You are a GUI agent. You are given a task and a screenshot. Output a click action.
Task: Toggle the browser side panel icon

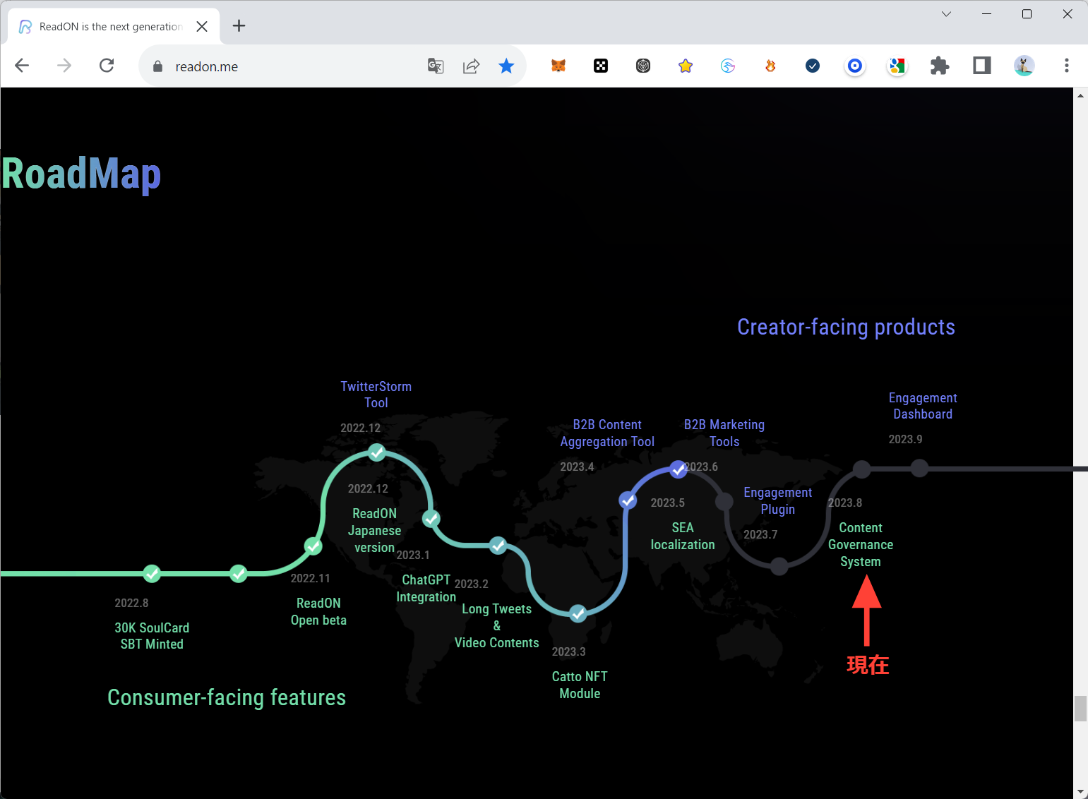tap(981, 66)
